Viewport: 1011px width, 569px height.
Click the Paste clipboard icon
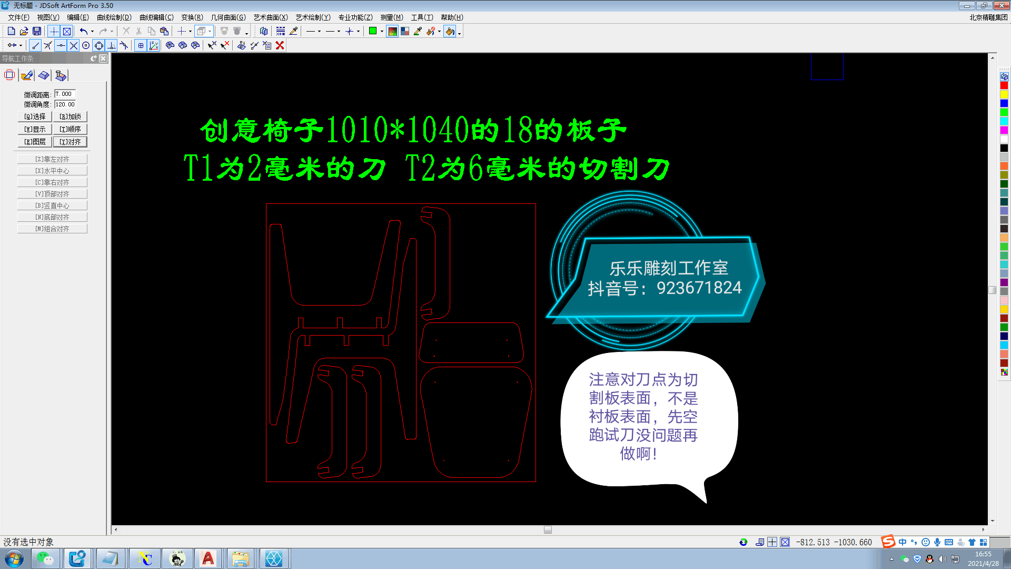point(164,31)
